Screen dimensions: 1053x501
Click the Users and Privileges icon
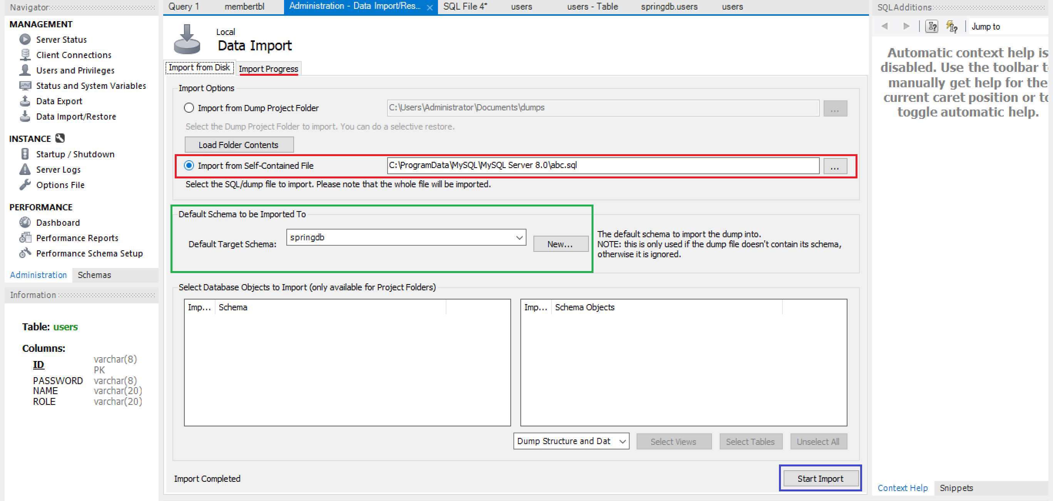click(x=25, y=70)
